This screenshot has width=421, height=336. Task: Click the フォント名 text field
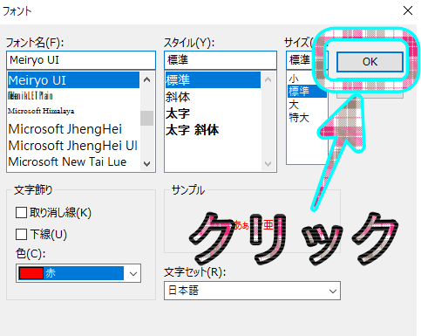click(x=81, y=60)
